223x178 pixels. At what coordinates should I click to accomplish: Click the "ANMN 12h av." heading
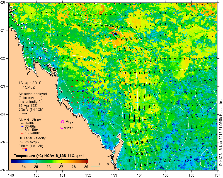30,120
